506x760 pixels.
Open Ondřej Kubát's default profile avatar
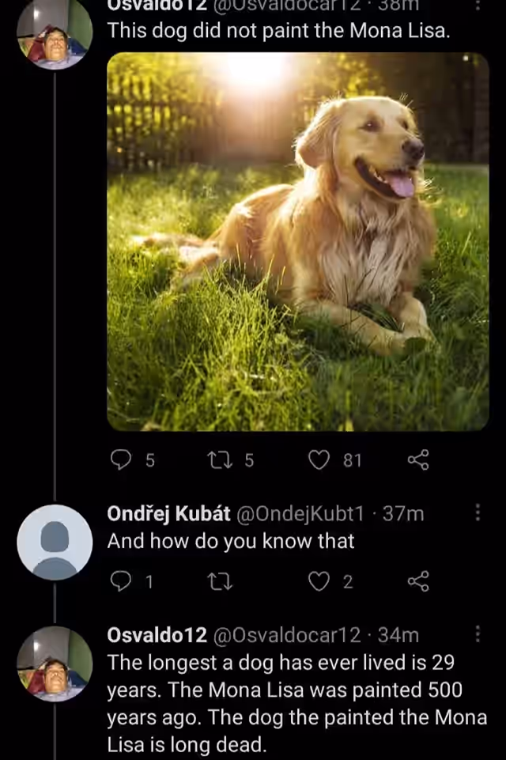click(55, 543)
